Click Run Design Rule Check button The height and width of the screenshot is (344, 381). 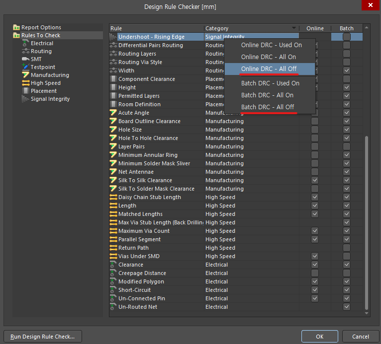(43, 337)
